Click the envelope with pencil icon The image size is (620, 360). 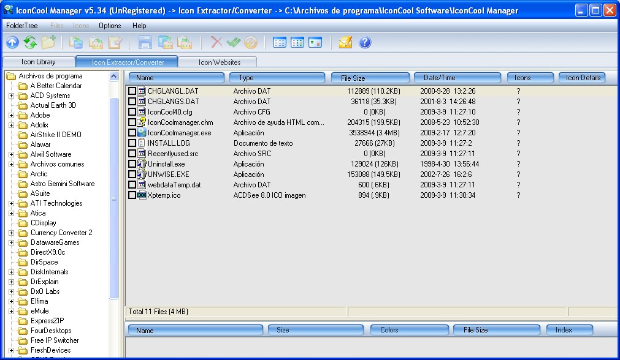coord(345,42)
